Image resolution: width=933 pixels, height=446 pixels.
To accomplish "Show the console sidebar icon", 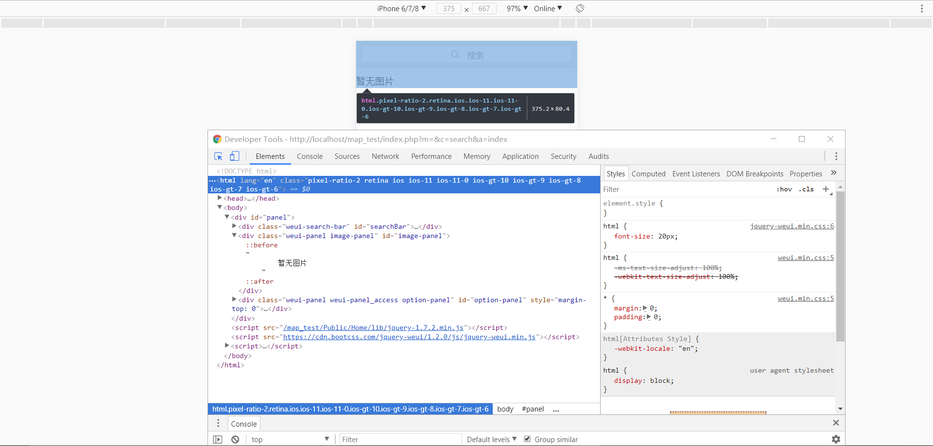I will pos(218,439).
